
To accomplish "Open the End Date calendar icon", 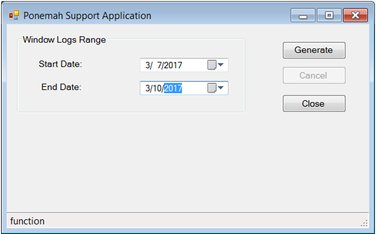I will point(211,88).
